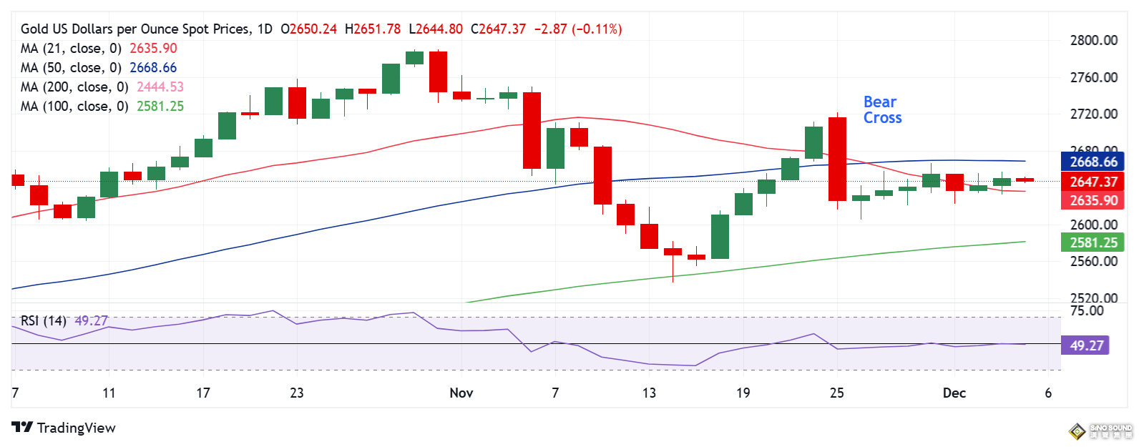Viewport: 1139px width, 447px height.
Task: Click the TradingView logo icon
Action: (x=22, y=428)
